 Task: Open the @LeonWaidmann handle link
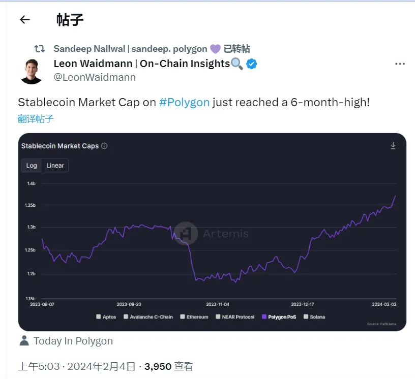tap(95, 77)
